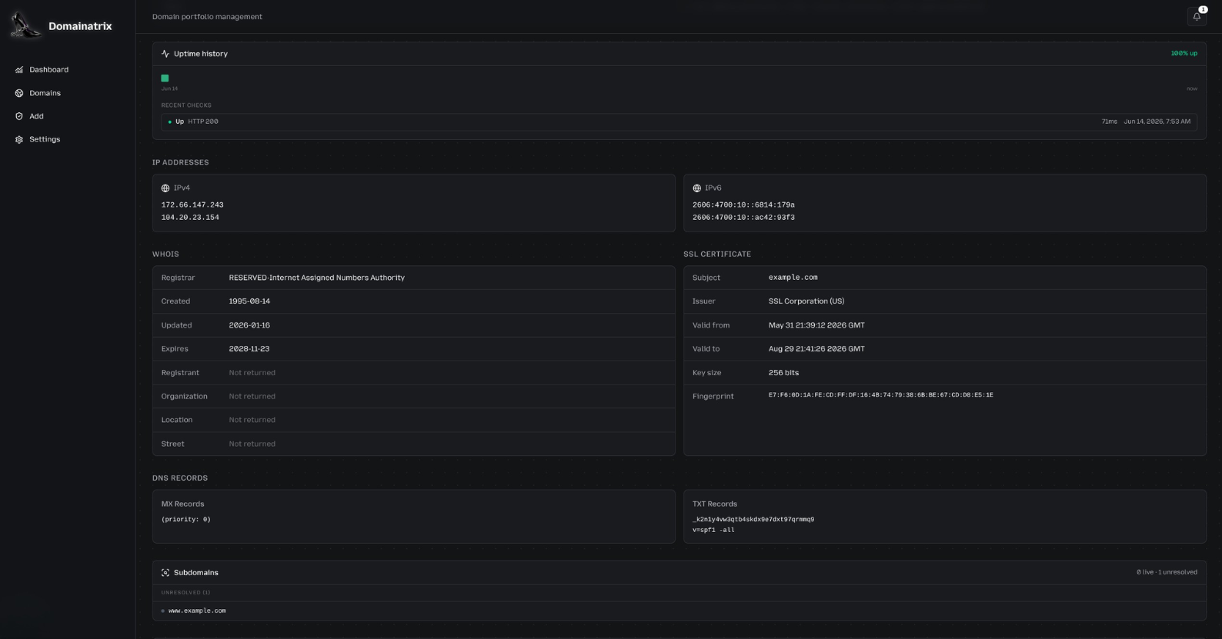Click the Subdomains scan icon

pos(165,572)
